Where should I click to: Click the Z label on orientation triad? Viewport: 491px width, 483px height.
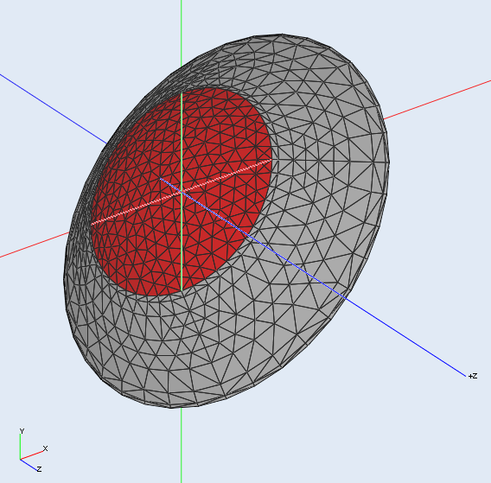pyautogui.click(x=39, y=469)
